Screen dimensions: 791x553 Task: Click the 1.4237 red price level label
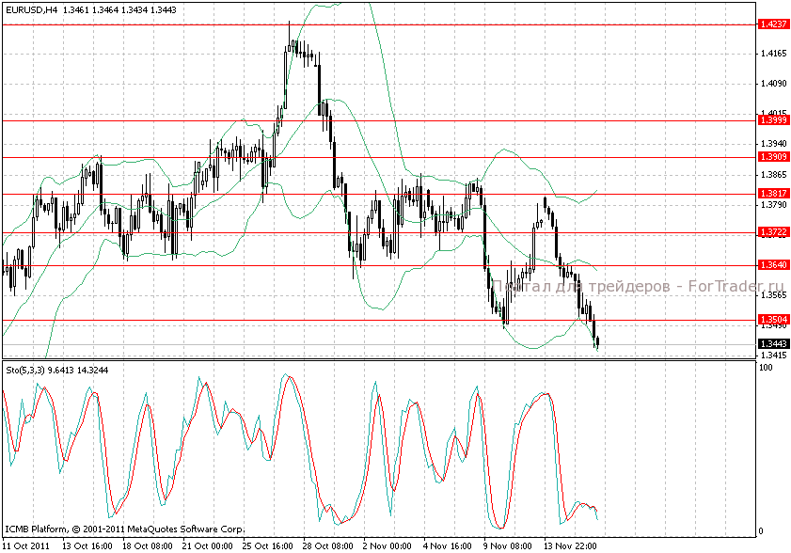point(773,24)
